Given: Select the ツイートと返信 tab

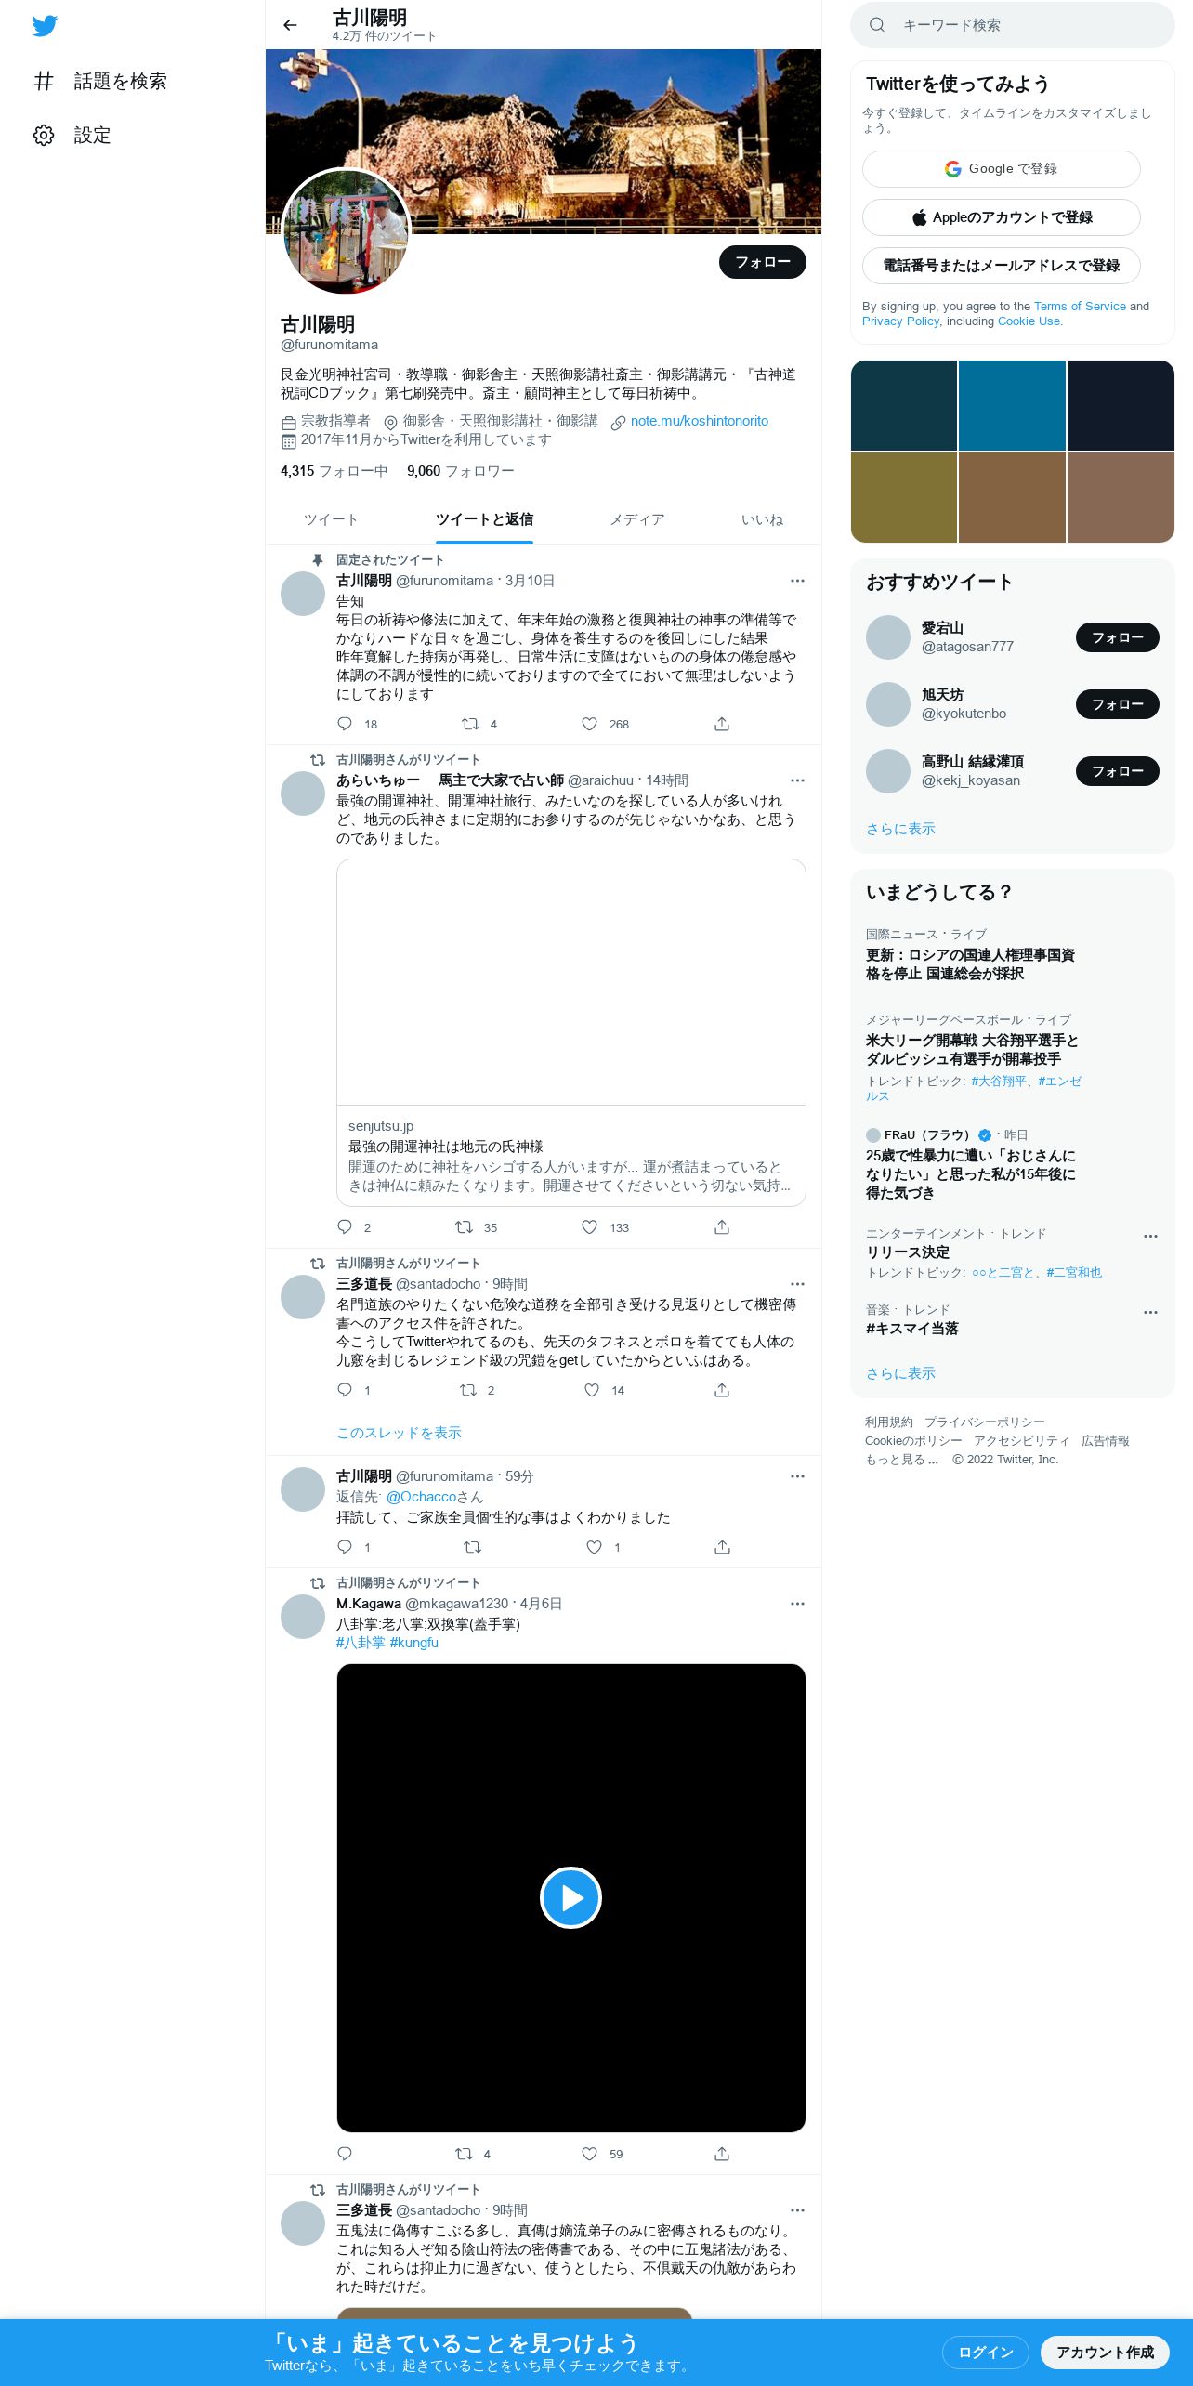Looking at the screenshot, I should pos(484,519).
